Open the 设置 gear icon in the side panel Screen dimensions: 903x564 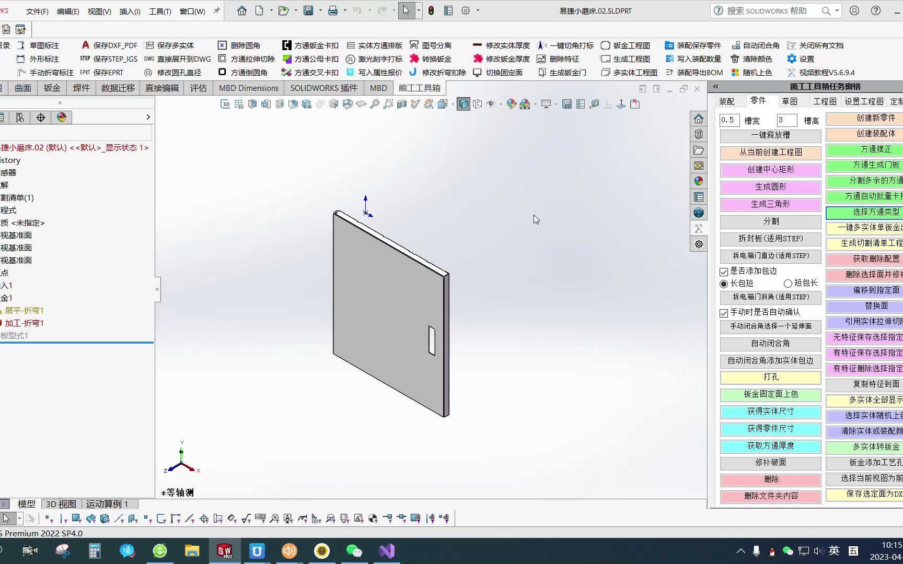click(x=699, y=244)
